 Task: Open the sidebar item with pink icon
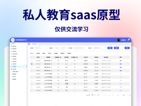(x=14, y=59)
